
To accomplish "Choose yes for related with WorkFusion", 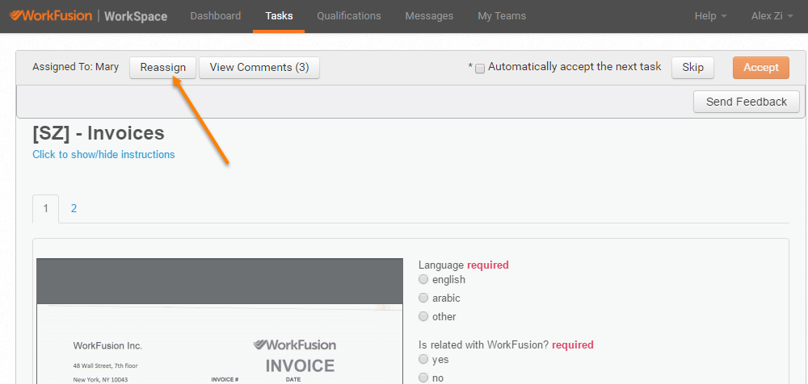I will [423, 359].
